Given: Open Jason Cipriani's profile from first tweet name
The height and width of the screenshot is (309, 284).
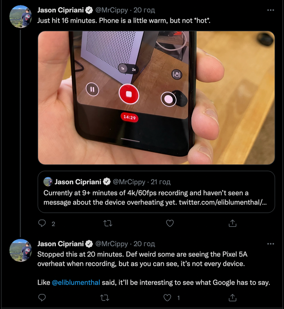Looking at the screenshot, I should tap(61, 10).
